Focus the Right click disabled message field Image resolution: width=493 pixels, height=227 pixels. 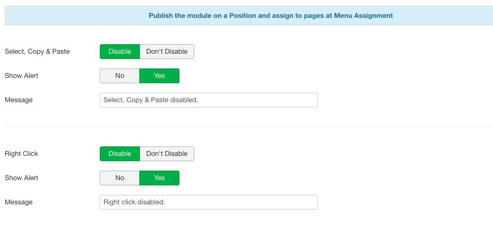pyautogui.click(x=209, y=202)
